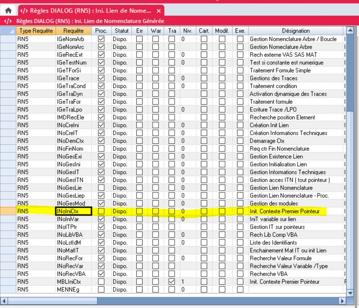Screen dimensions: 359x308
Task: Tick the Err checkbox for IGeTrace
Action: [139, 78]
